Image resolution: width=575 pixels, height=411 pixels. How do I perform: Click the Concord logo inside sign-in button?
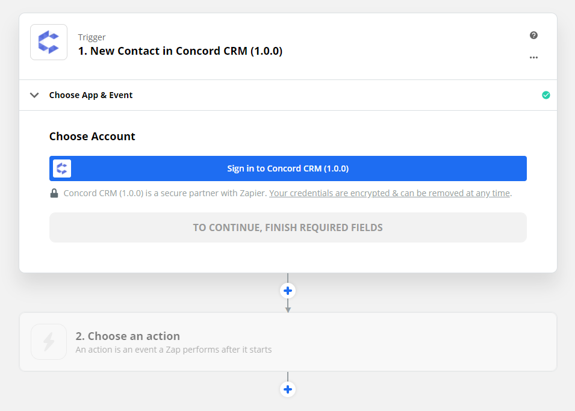tap(62, 168)
